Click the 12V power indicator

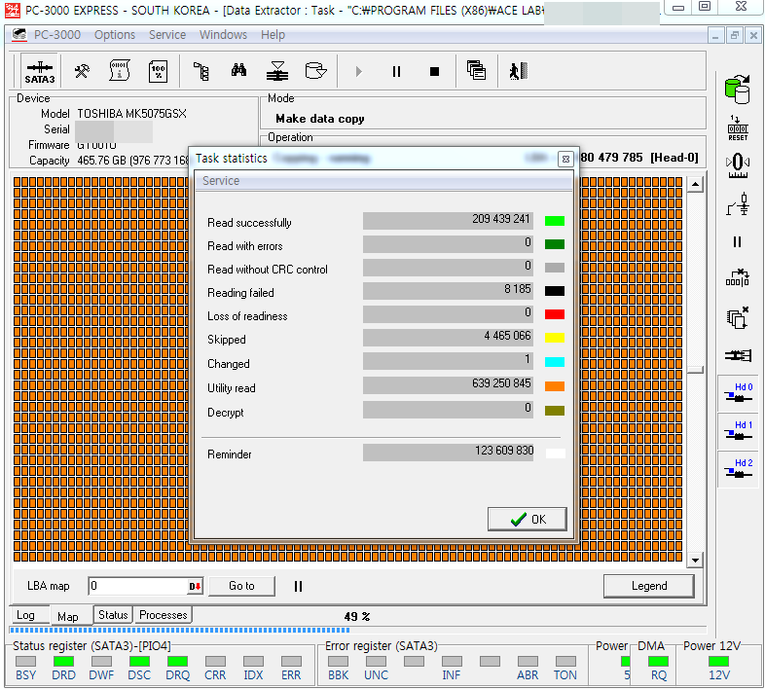pos(718,661)
